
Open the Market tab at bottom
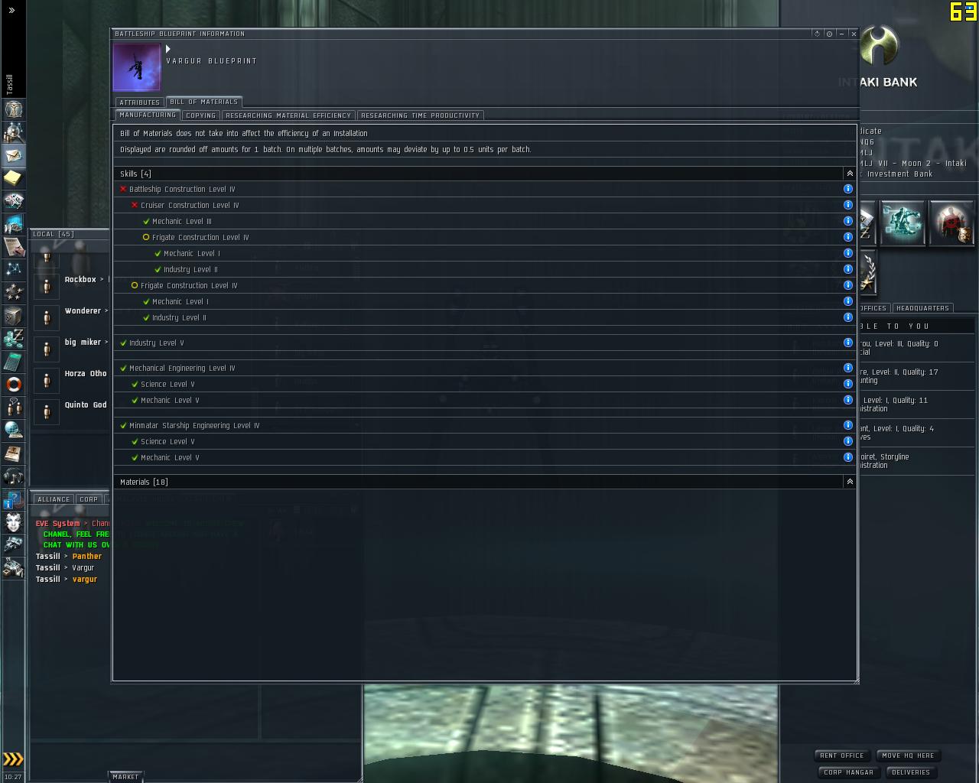click(x=125, y=777)
